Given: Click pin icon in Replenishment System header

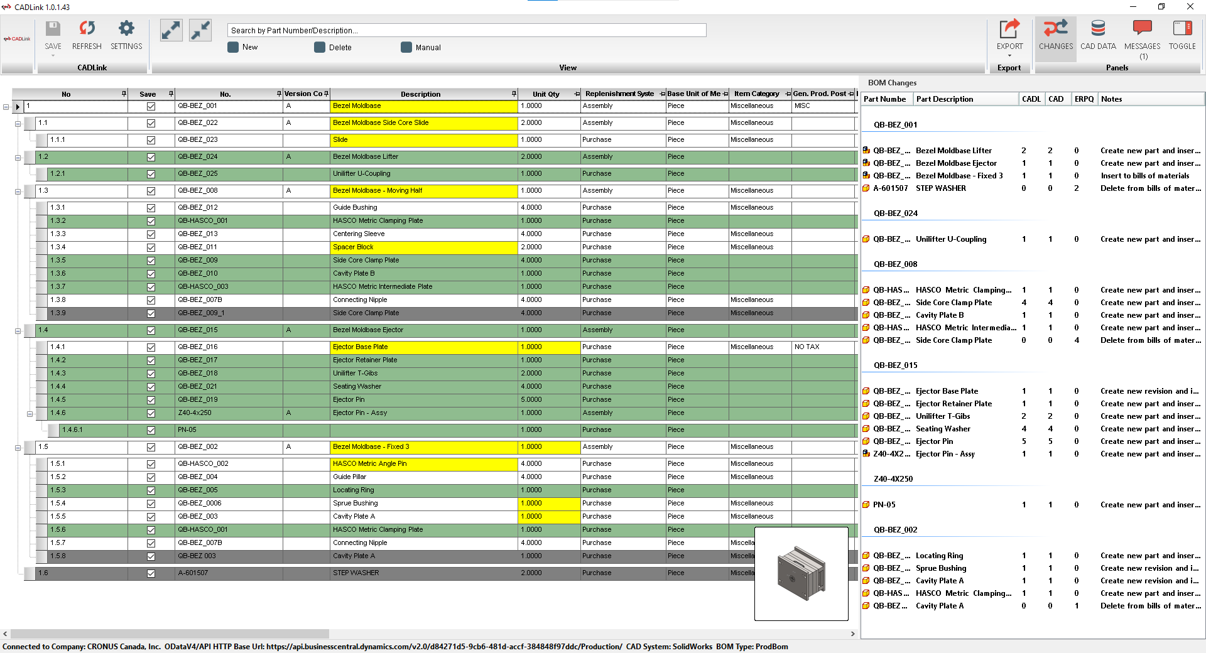Looking at the screenshot, I should point(662,94).
